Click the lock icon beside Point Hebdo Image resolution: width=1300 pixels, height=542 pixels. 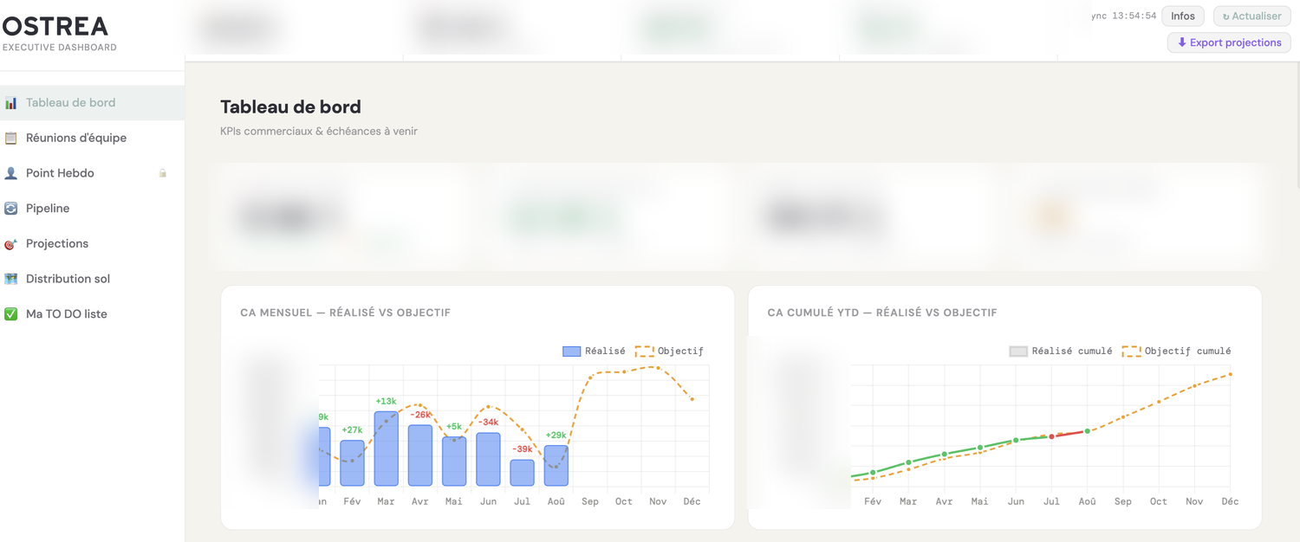point(162,173)
